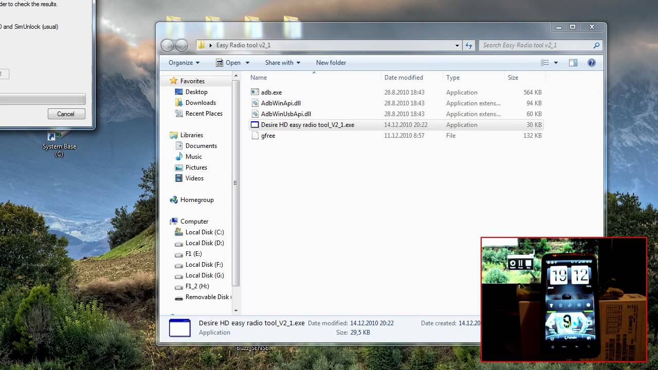Click the Back navigation arrow in Explorer
The width and height of the screenshot is (658, 370).
point(167,45)
